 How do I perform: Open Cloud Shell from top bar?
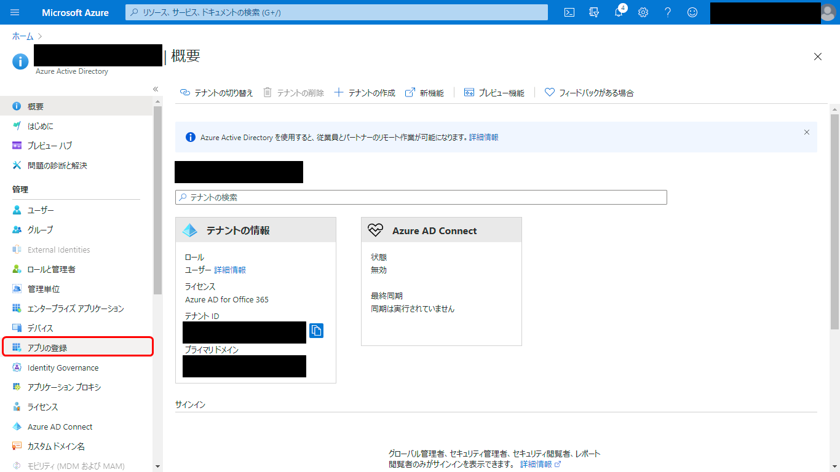click(569, 12)
